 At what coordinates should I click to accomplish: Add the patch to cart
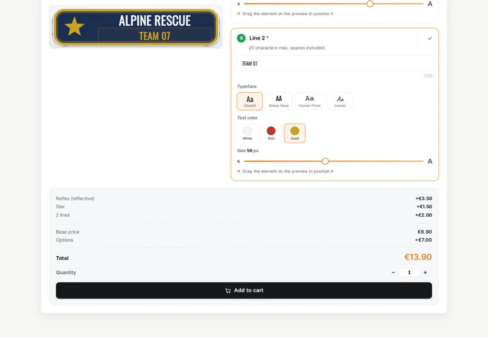(244, 290)
